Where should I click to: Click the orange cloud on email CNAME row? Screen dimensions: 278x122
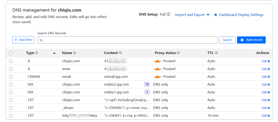coord(157,77)
